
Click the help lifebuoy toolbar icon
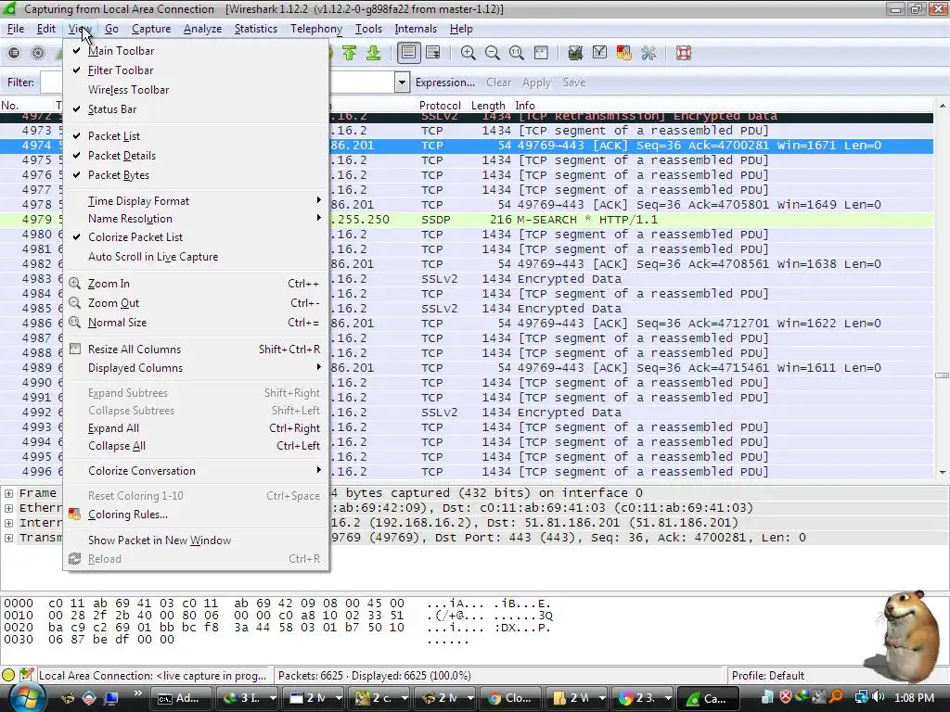pyautogui.click(x=684, y=53)
